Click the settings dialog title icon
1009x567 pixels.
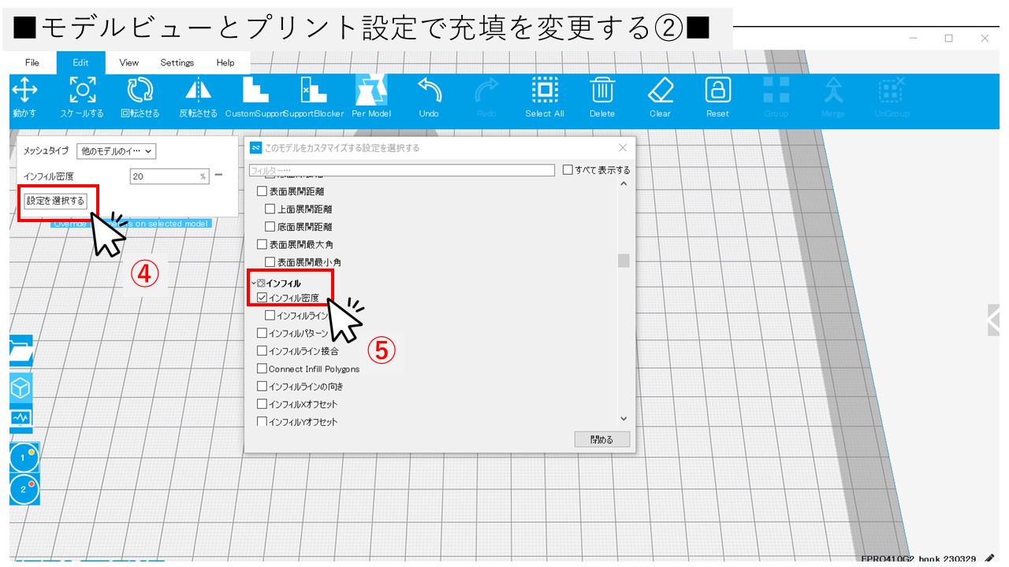[x=255, y=147]
